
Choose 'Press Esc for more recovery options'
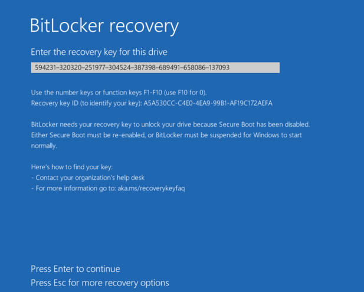pos(100,283)
